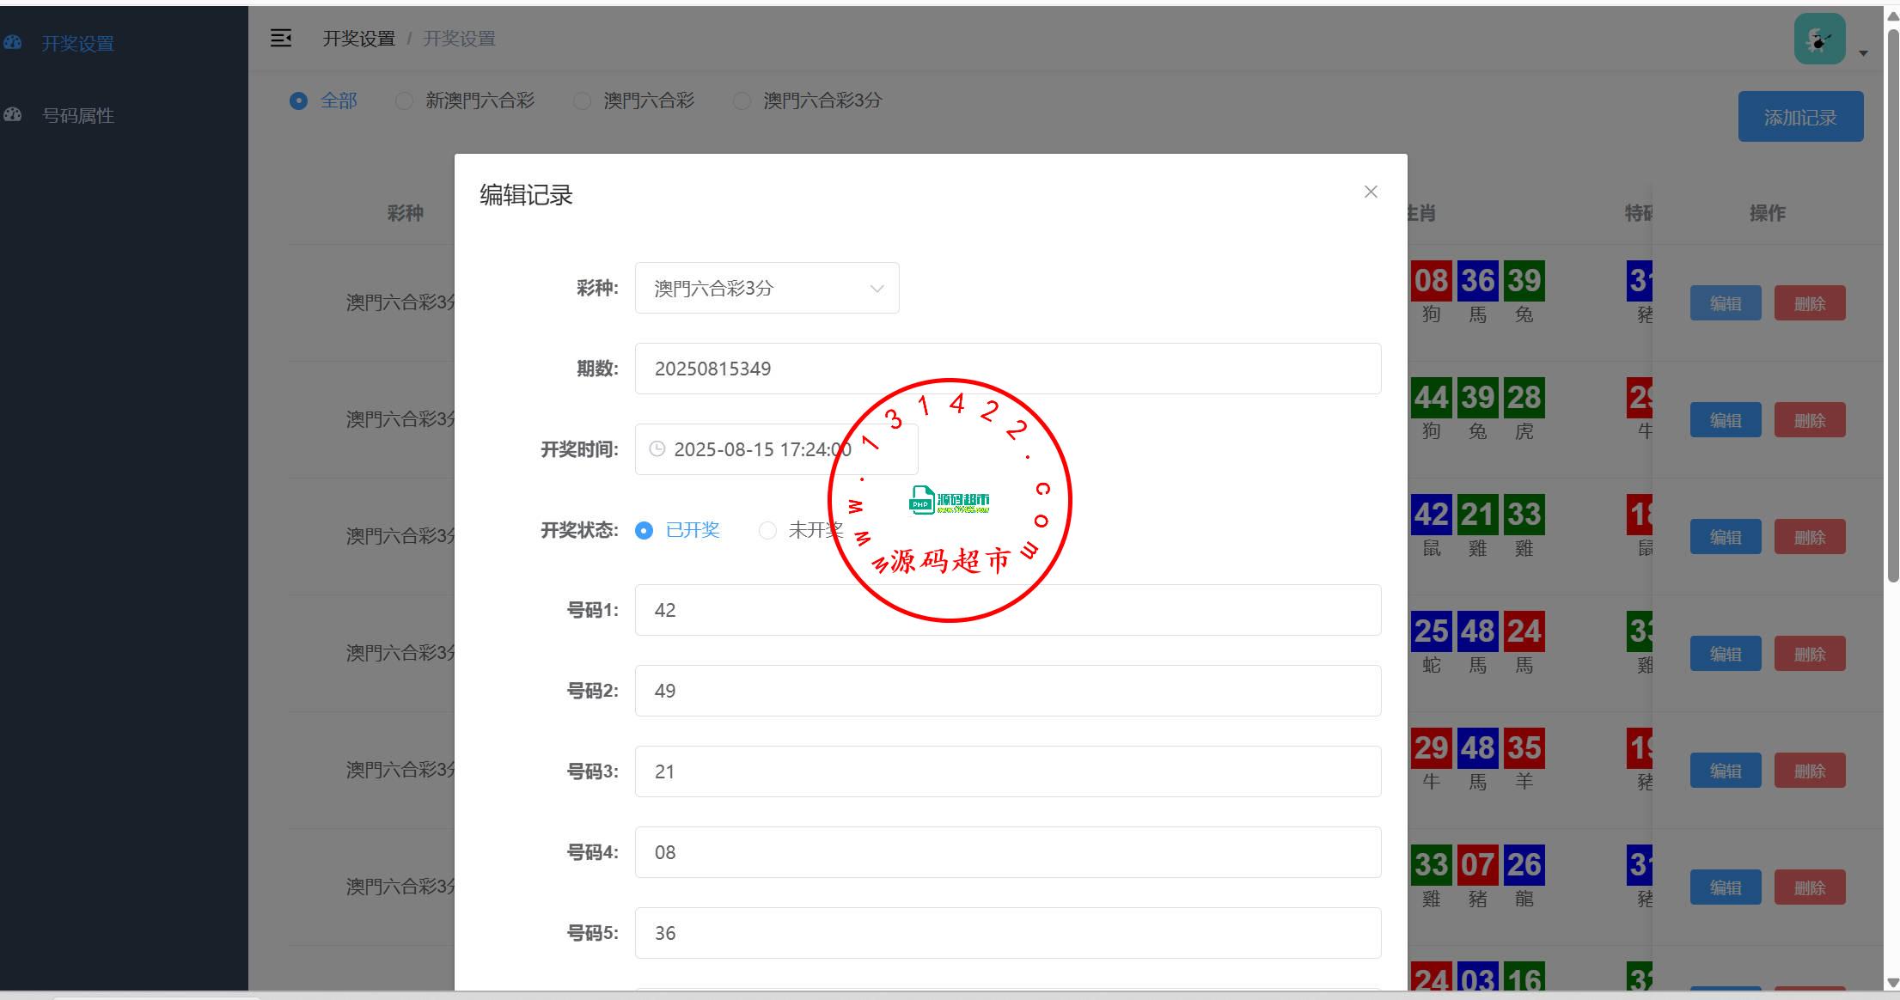Click 删除 in the 29 48 35 row
Screen dimensions: 1900x1000
pos(1810,771)
